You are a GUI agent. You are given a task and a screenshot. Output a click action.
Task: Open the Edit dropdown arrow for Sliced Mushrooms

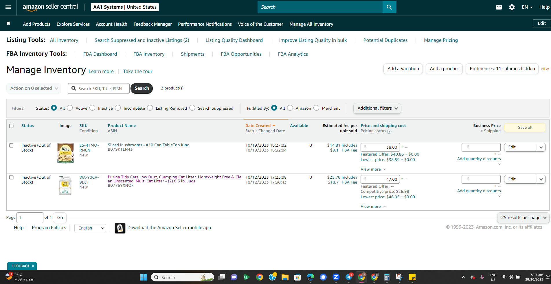pos(541,147)
